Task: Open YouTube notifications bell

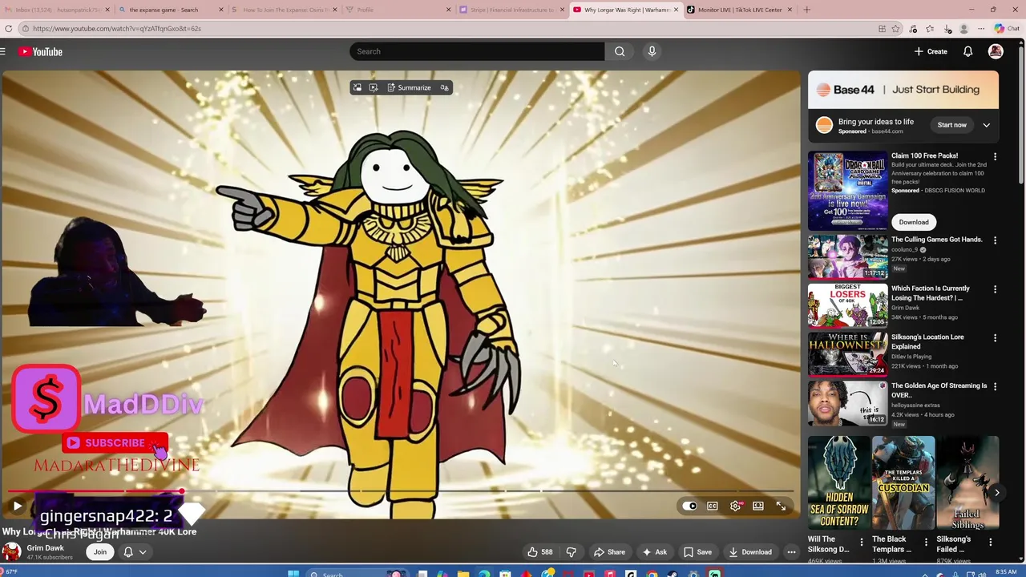Action: (967, 51)
